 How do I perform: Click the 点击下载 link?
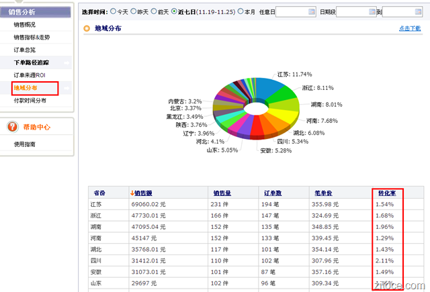pos(411,29)
